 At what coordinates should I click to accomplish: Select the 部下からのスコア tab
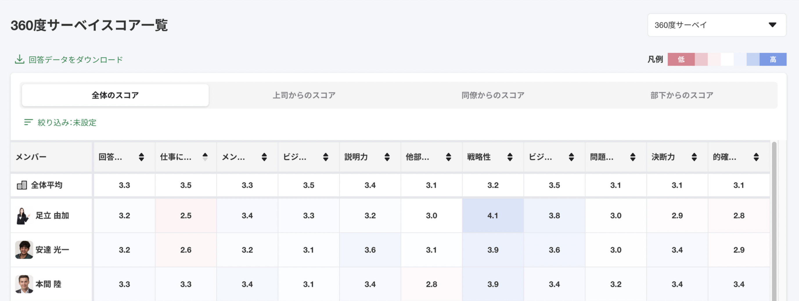(x=682, y=95)
